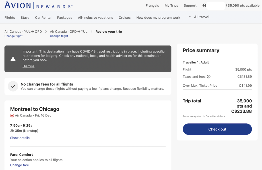Expand the All travel dropdown
The width and height of the screenshot is (262, 170).
[199, 17]
